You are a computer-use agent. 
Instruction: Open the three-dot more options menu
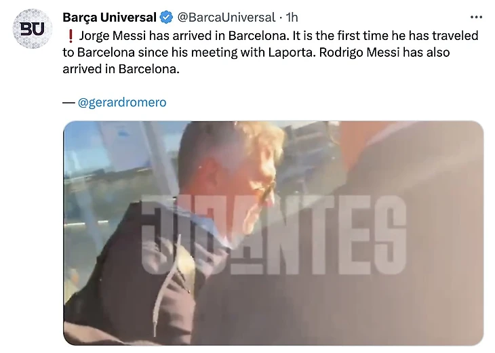tap(476, 17)
